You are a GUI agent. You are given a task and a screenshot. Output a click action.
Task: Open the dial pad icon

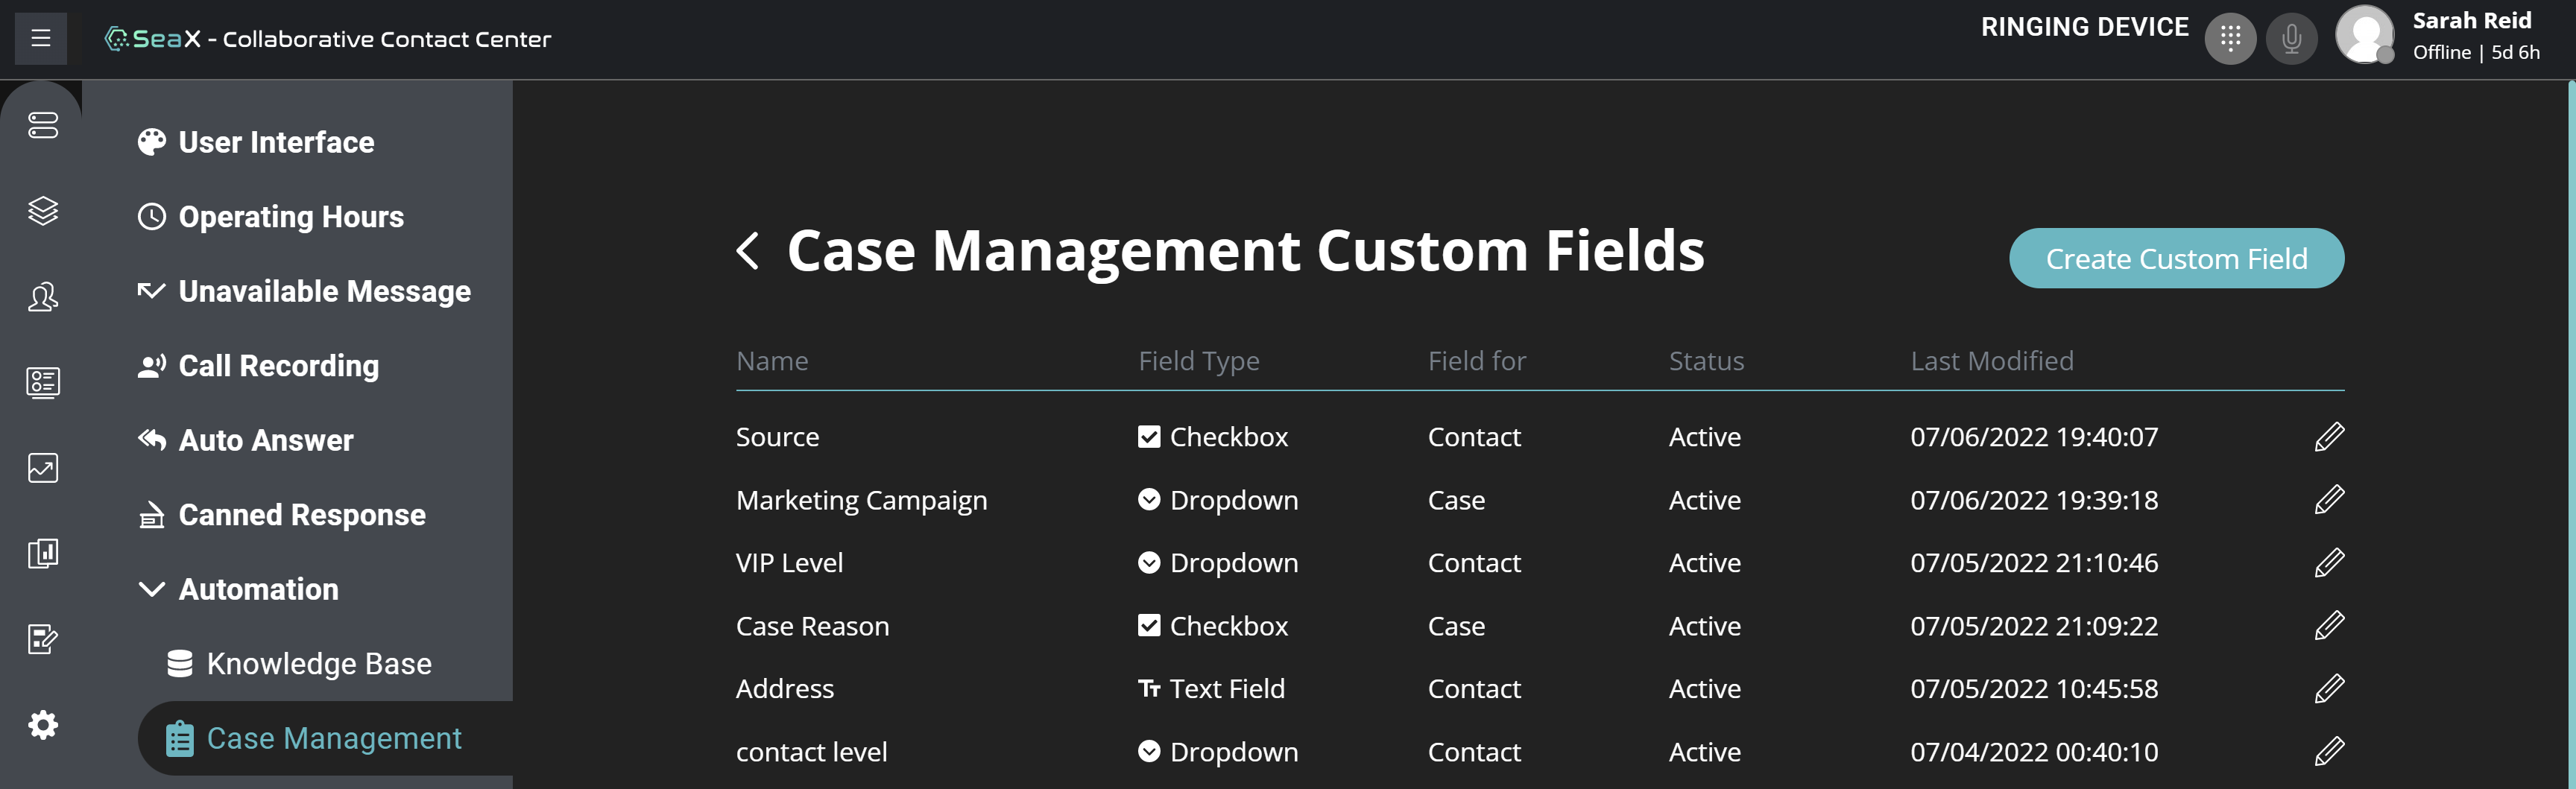[x=2229, y=39]
